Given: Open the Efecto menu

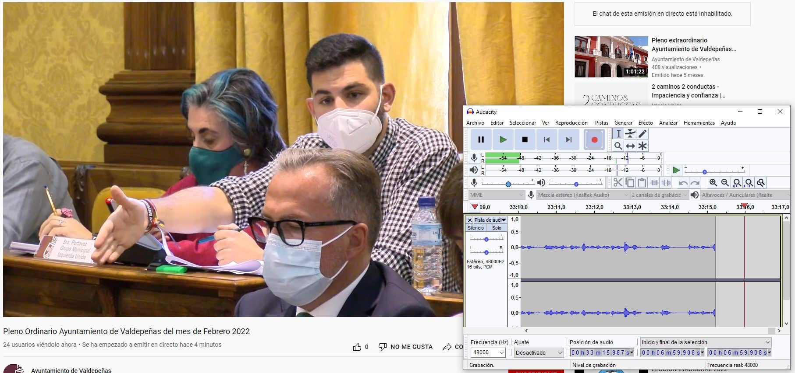Looking at the screenshot, I should pos(645,123).
